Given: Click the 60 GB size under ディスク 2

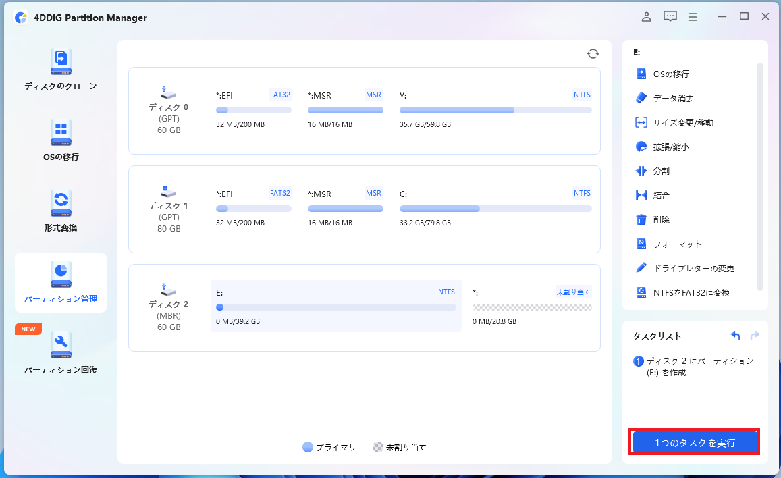Looking at the screenshot, I should tap(169, 327).
